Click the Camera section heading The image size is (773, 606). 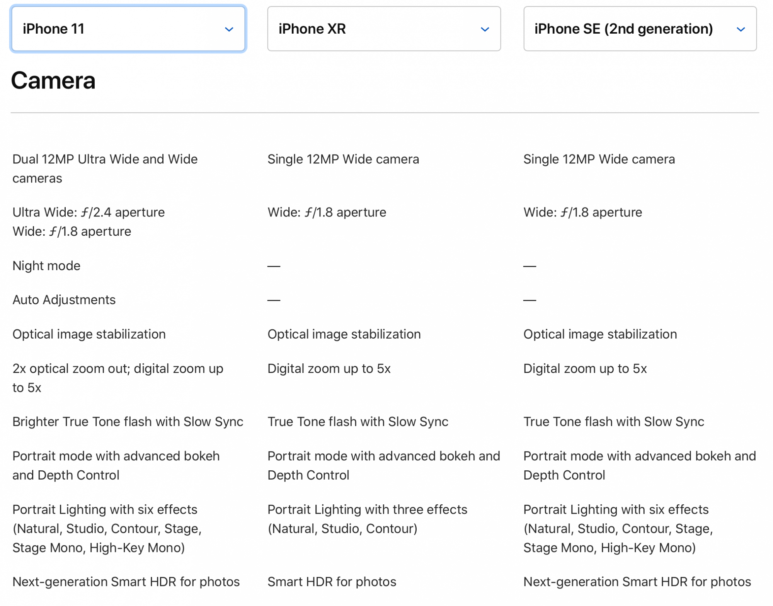pos(53,80)
